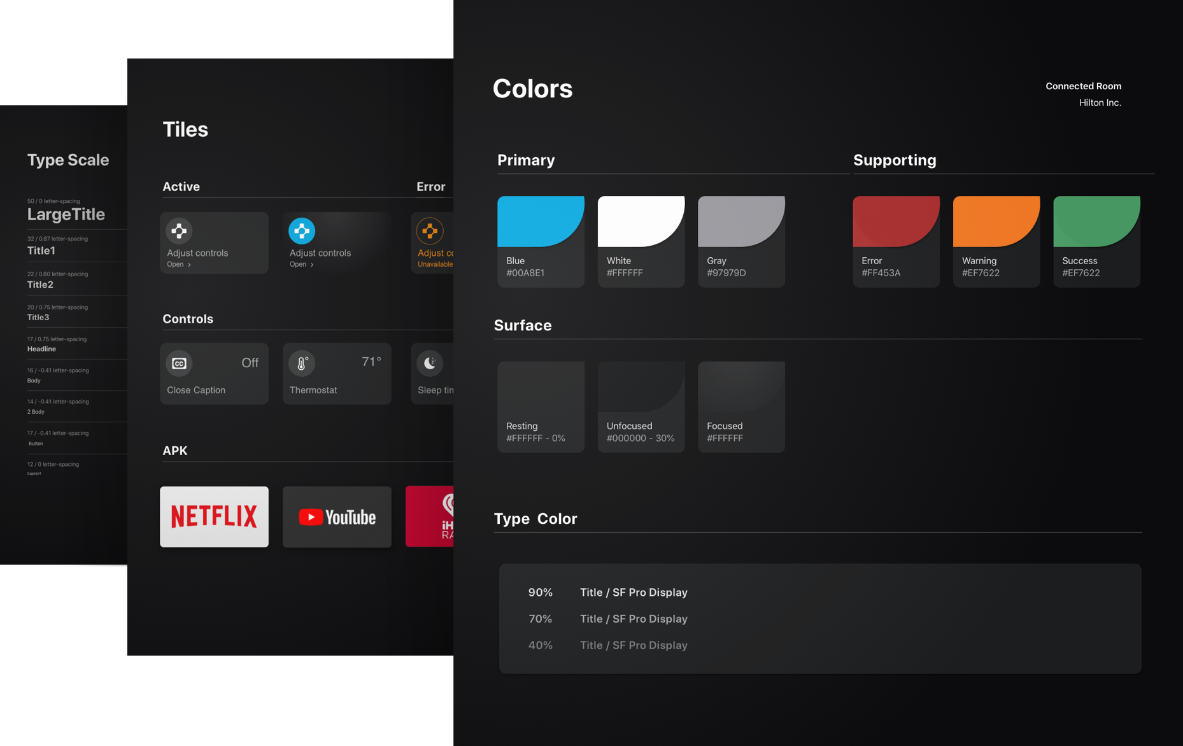Click the Error section heading in Tiles
1183x746 pixels.
[x=430, y=186]
